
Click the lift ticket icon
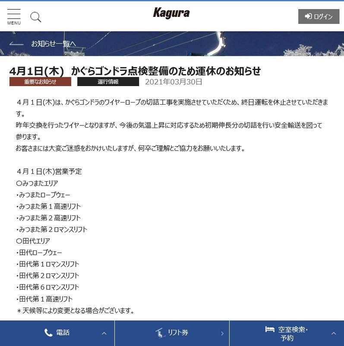[x=160, y=333]
